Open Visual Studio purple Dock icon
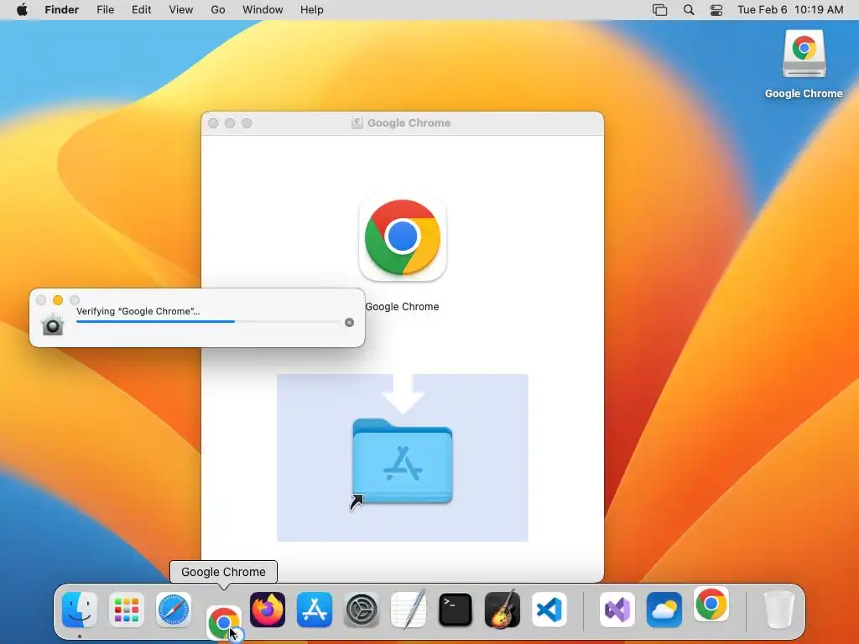 [x=617, y=610]
